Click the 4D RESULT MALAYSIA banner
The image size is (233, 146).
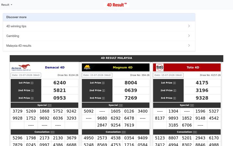(116, 58)
